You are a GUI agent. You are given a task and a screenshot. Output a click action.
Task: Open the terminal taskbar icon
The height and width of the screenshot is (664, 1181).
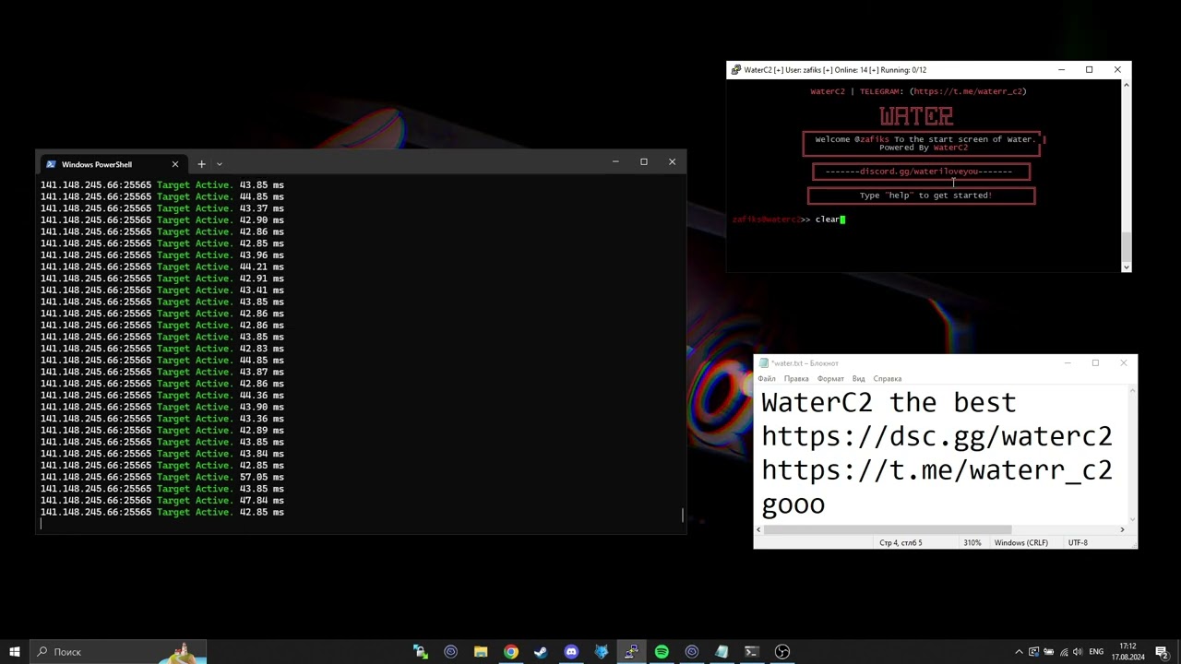tap(752, 651)
